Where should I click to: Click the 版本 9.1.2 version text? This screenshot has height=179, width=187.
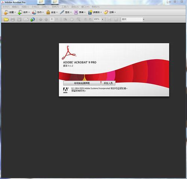coord(68,66)
